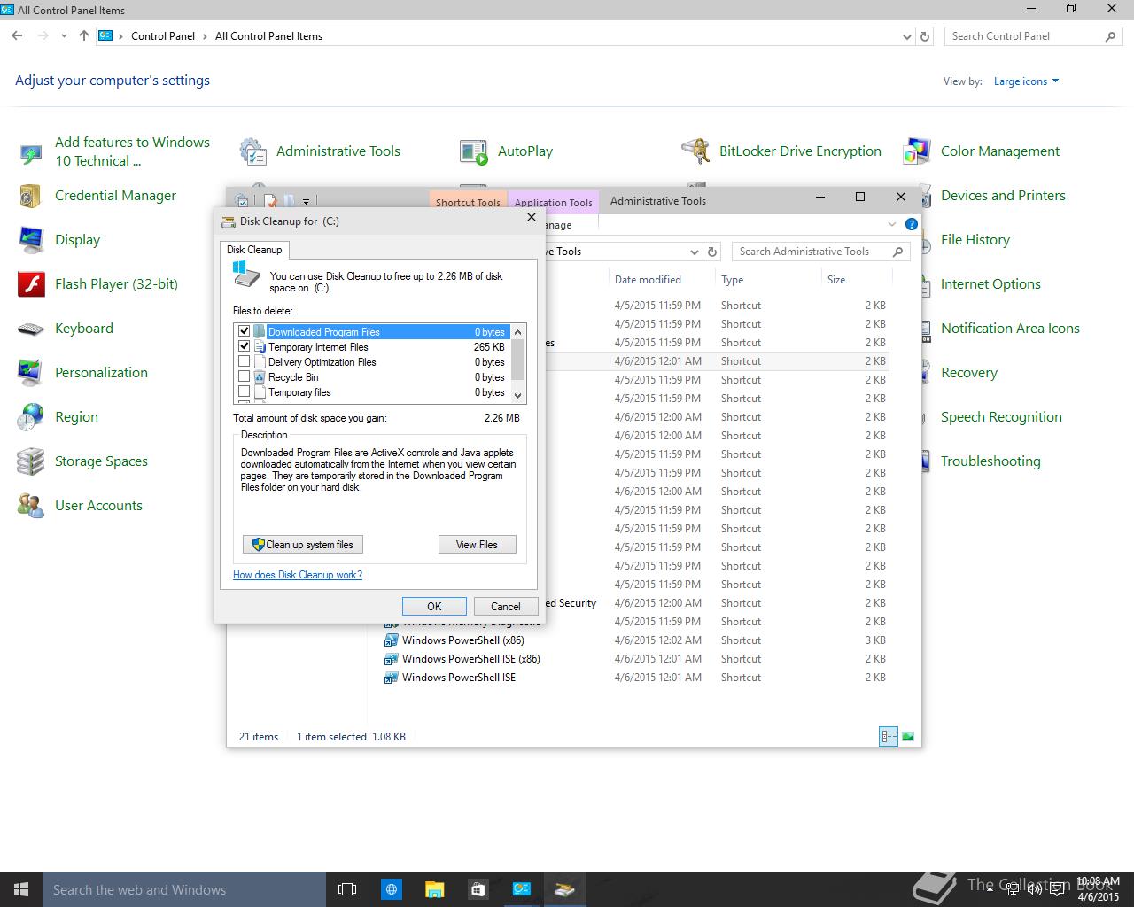The width and height of the screenshot is (1134, 907).
Task: Switch to details view icon in status bar
Action: tap(889, 736)
